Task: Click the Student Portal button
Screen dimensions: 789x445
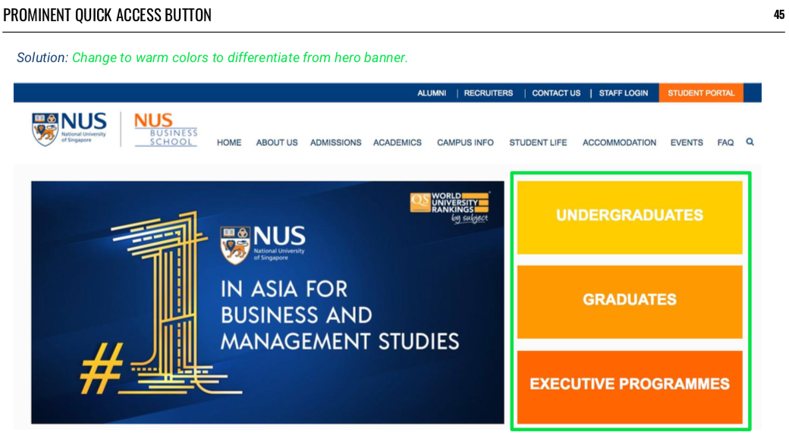Action: click(x=701, y=93)
